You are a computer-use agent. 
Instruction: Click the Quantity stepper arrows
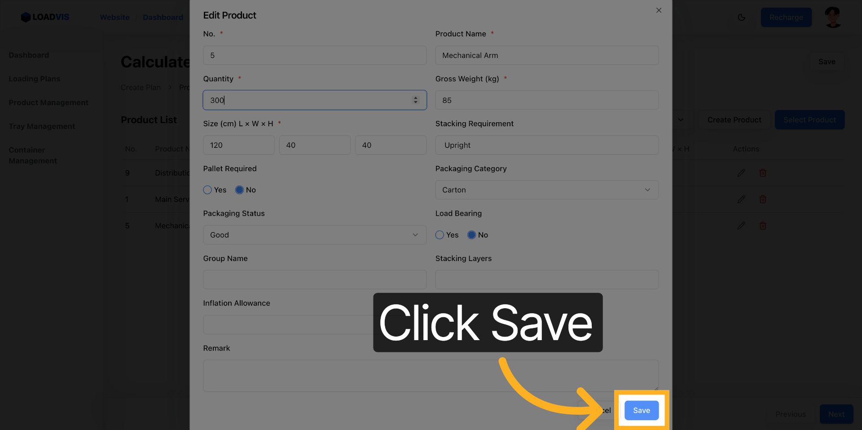[415, 100]
